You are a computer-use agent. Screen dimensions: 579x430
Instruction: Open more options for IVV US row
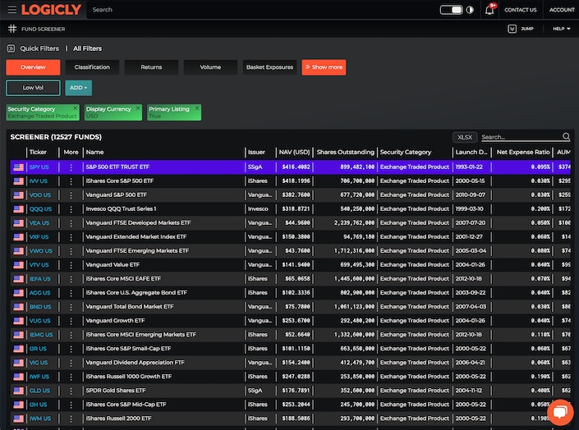coord(71,181)
